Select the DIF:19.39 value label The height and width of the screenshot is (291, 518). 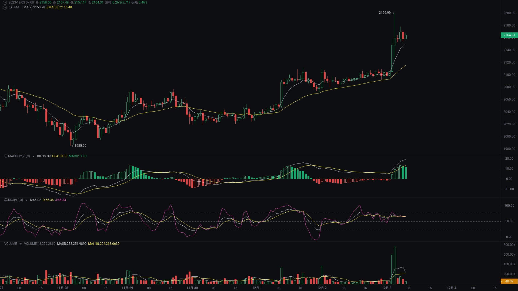[43, 156]
